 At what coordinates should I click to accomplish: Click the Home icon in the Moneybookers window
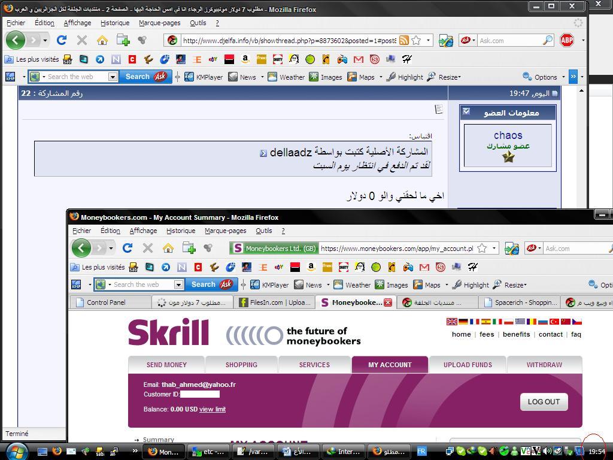[x=168, y=247]
